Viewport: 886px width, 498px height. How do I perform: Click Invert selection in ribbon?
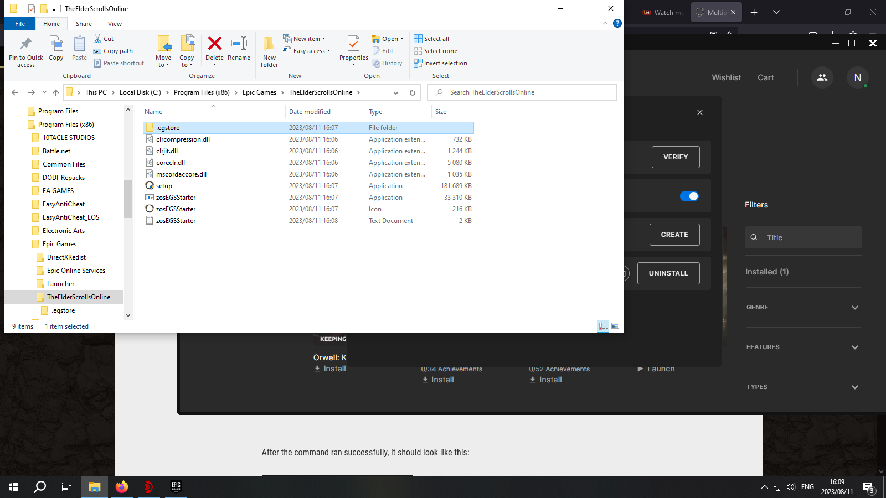(440, 63)
